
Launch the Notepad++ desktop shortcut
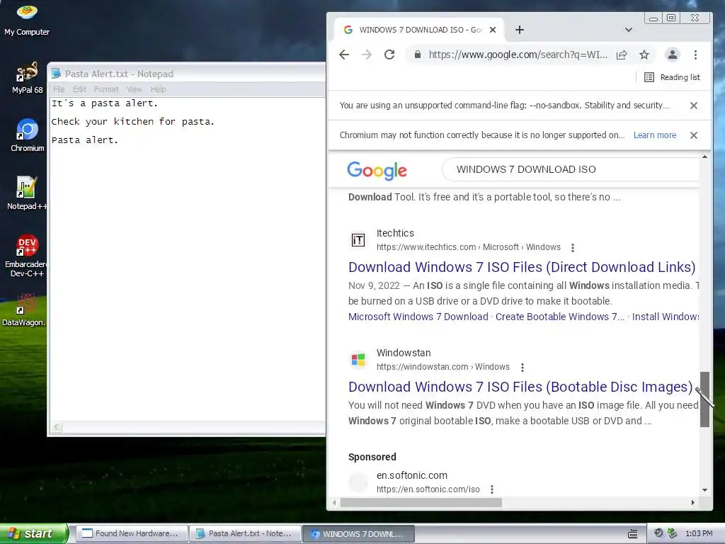pos(27,193)
